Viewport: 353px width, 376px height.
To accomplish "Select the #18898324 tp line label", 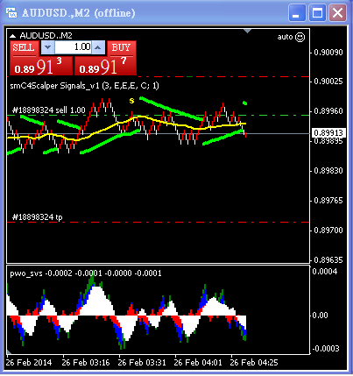I will coord(38,217).
